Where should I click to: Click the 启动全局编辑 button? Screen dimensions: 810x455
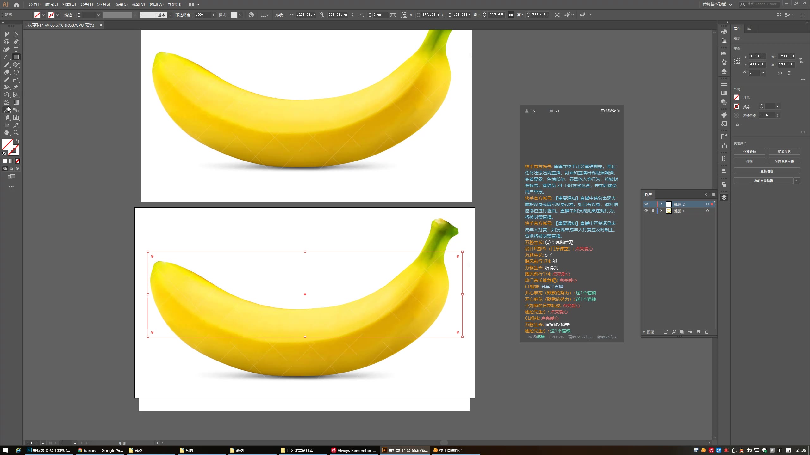coord(764,180)
